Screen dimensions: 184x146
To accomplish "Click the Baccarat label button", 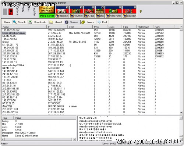I will (62, 16).
